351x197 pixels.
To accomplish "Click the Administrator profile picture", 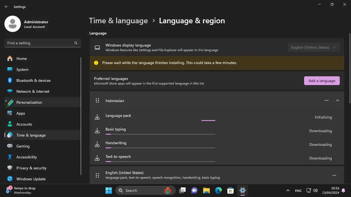I will click(x=13, y=24).
